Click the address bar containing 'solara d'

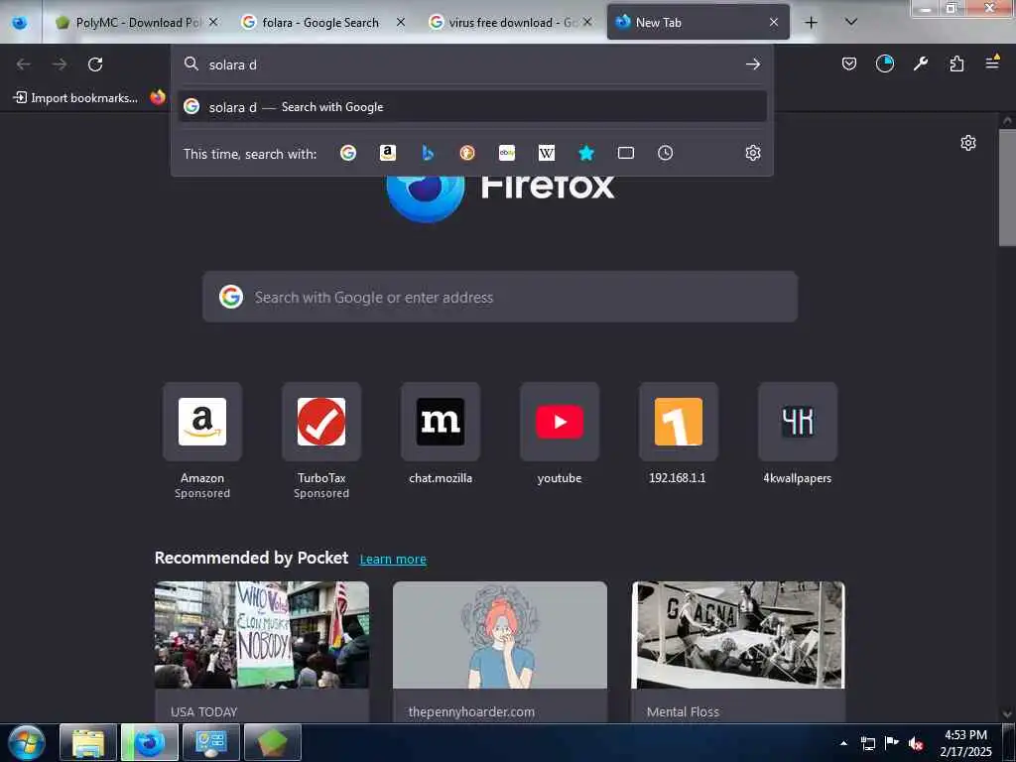click(x=471, y=64)
